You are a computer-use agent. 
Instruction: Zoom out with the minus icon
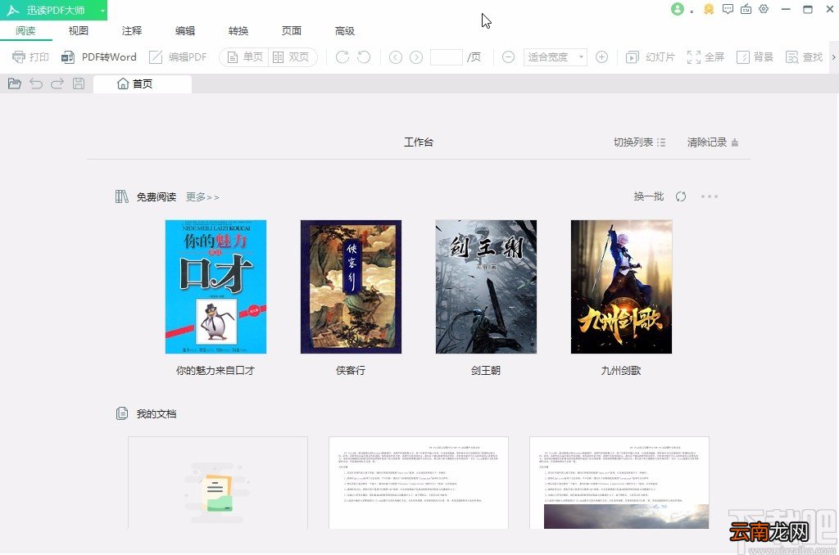(x=508, y=56)
